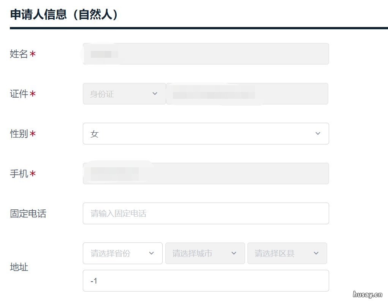Open the 请选择城市 city dropdown
The image size is (388, 301).
205,253
